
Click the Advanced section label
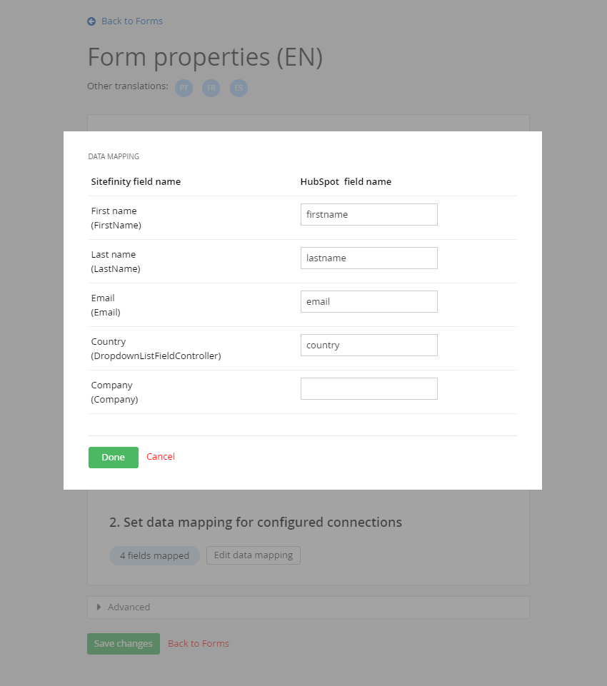129,607
